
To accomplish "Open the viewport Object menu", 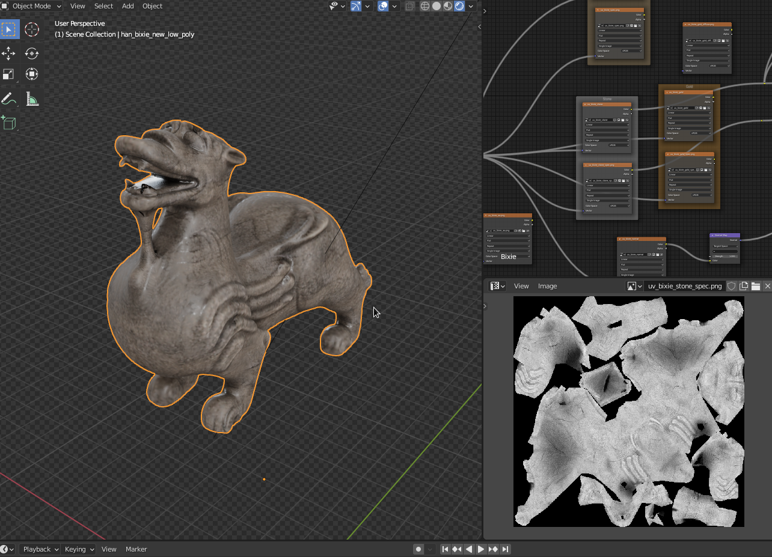I will (152, 6).
